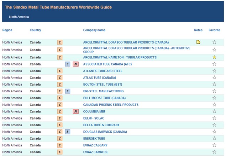Image resolution: width=226 pixels, height=156 pixels.
Task: Sort by the Country column header
Action: [x=35, y=30]
